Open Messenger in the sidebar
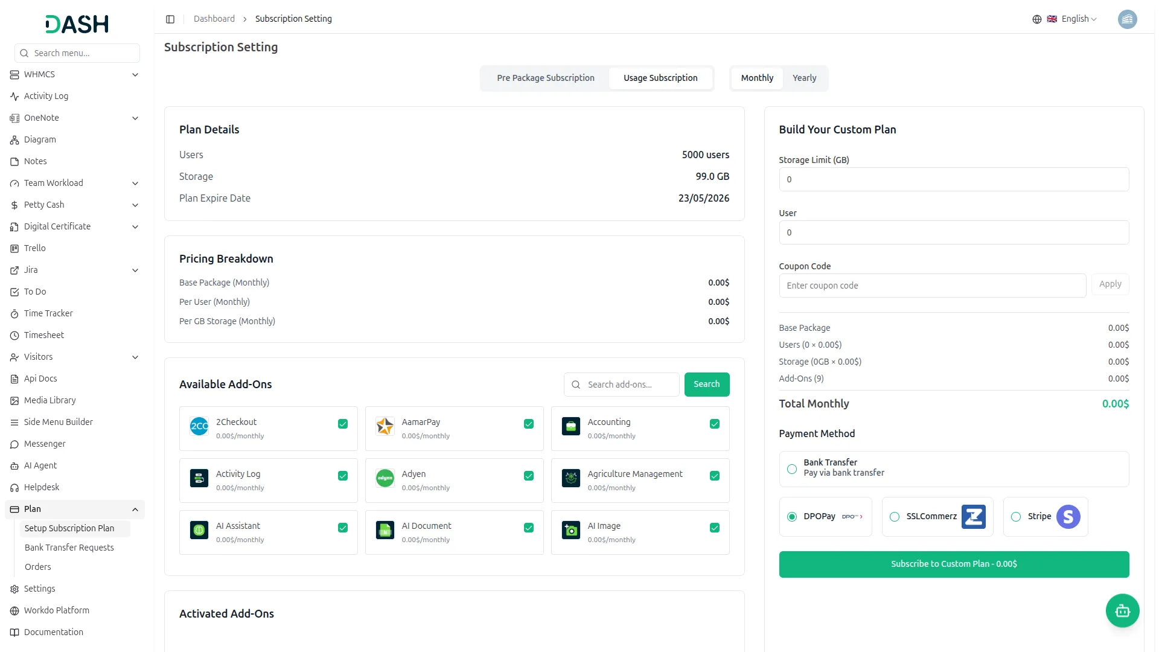Screen dimensions: 1159x652 75,444
